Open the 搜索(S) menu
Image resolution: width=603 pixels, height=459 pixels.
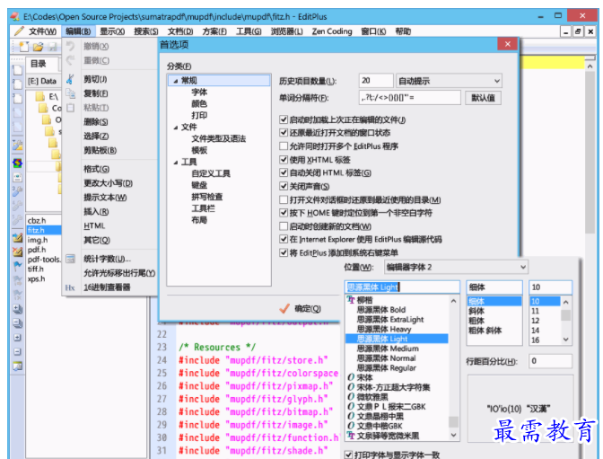click(x=145, y=31)
